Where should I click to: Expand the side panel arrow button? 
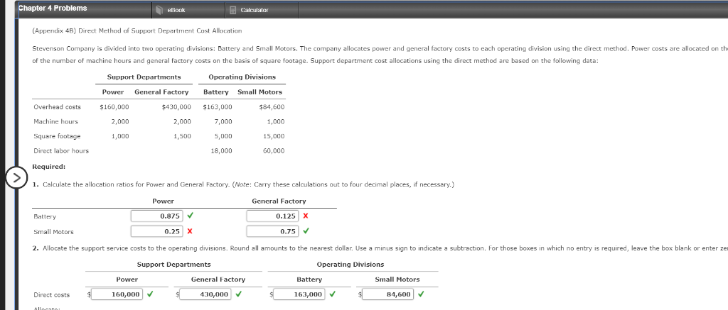[x=16, y=178]
